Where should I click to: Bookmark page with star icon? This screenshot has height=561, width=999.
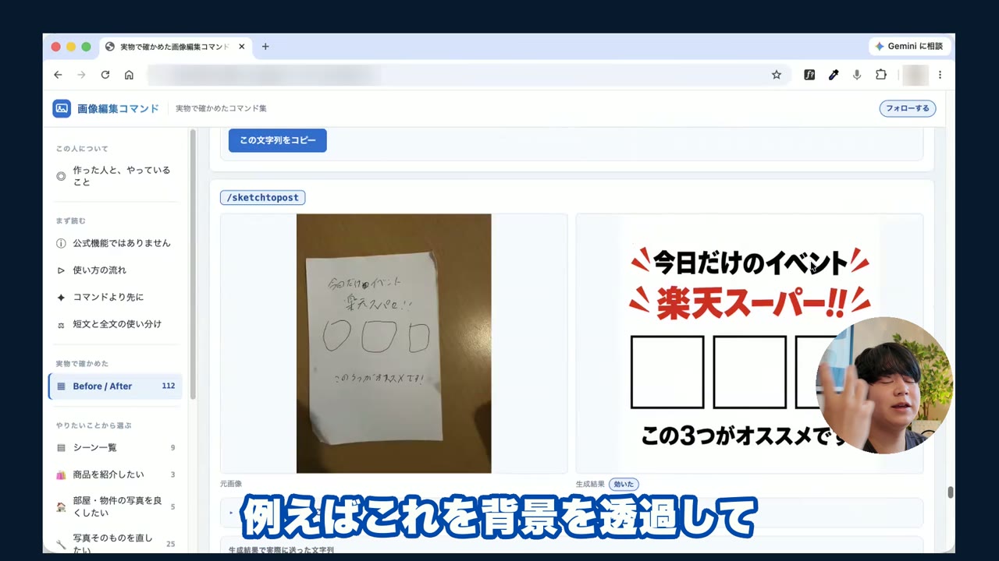[x=777, y=75]
